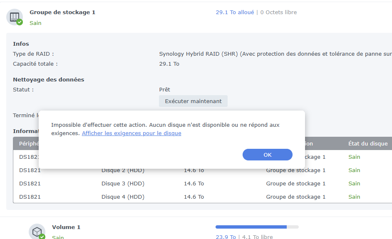Sort by 'État du disque' column header
Screen dimensions: 392x239
[x=367, y=144]
